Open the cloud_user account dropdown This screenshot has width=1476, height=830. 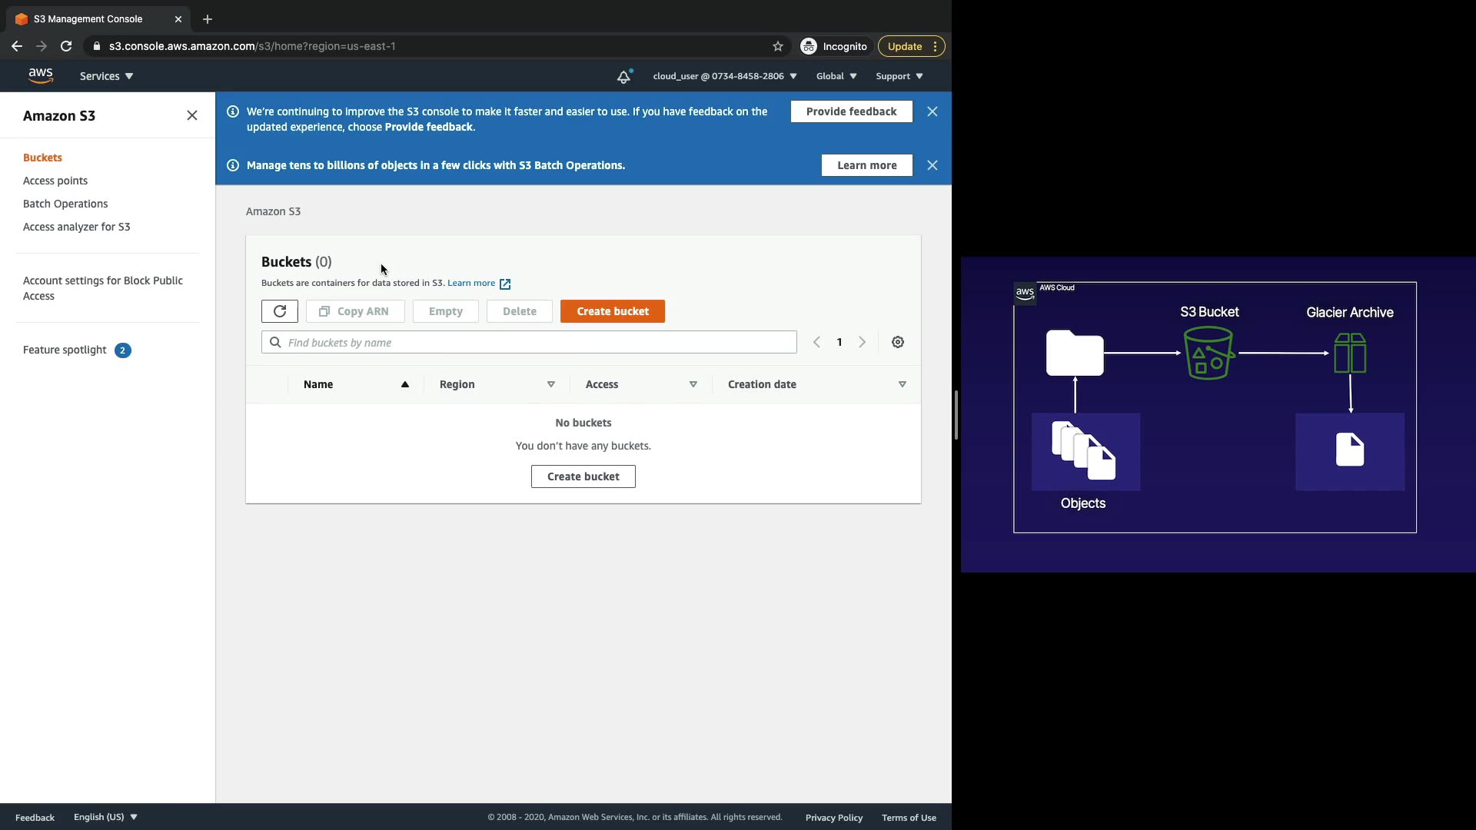pyautogui.click(x=724, y=76)
